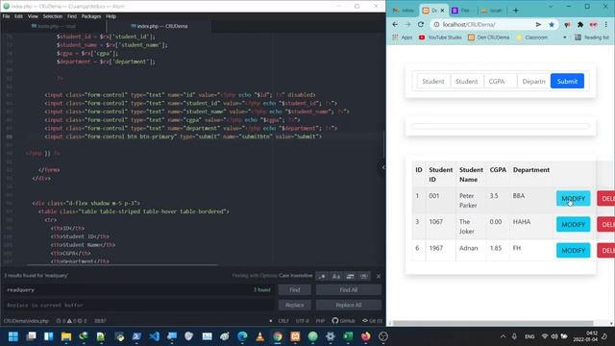Open the File menu in Atom
Image resolution: width=615 pixels, height=346 pixels.
(7, 16)
